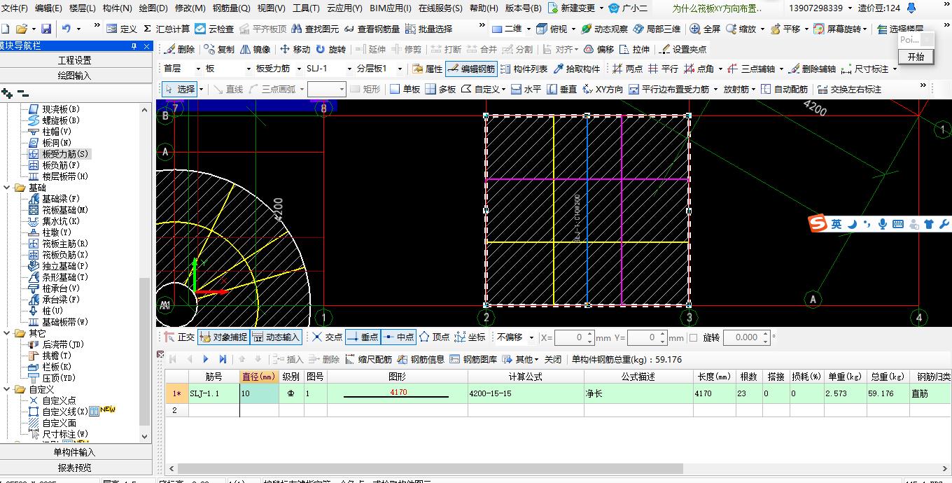Toggle 动态输入 dynamic input
The width and height of the screenshot is (952, 483).
[276, 337]
